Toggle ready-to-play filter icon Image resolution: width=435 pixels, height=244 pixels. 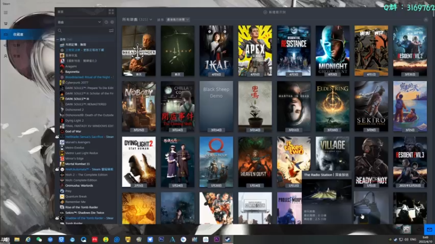112,22
